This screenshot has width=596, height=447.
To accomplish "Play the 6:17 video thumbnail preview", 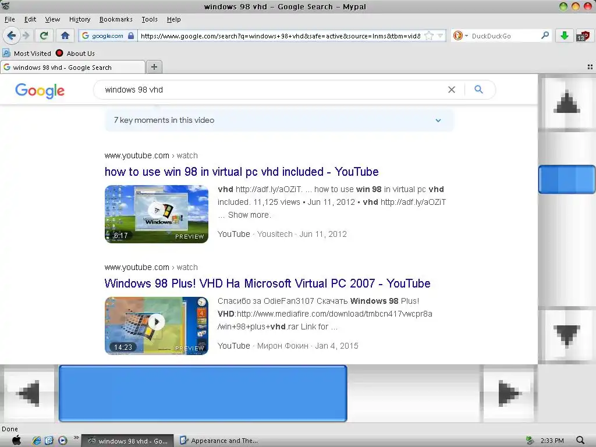I will point(157,214).
